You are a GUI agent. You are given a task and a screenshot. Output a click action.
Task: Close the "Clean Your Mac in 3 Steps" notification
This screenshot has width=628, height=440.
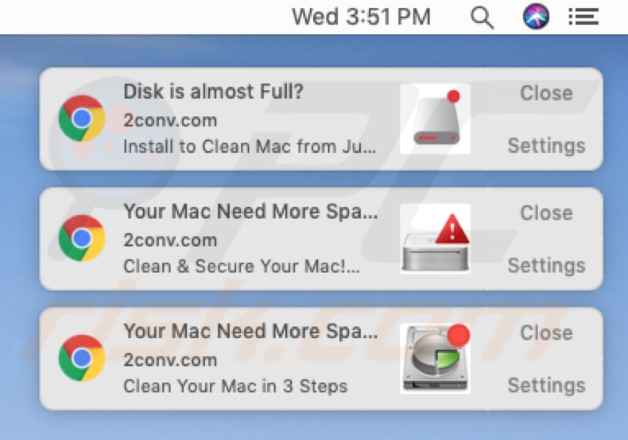(x=546, y=333)
